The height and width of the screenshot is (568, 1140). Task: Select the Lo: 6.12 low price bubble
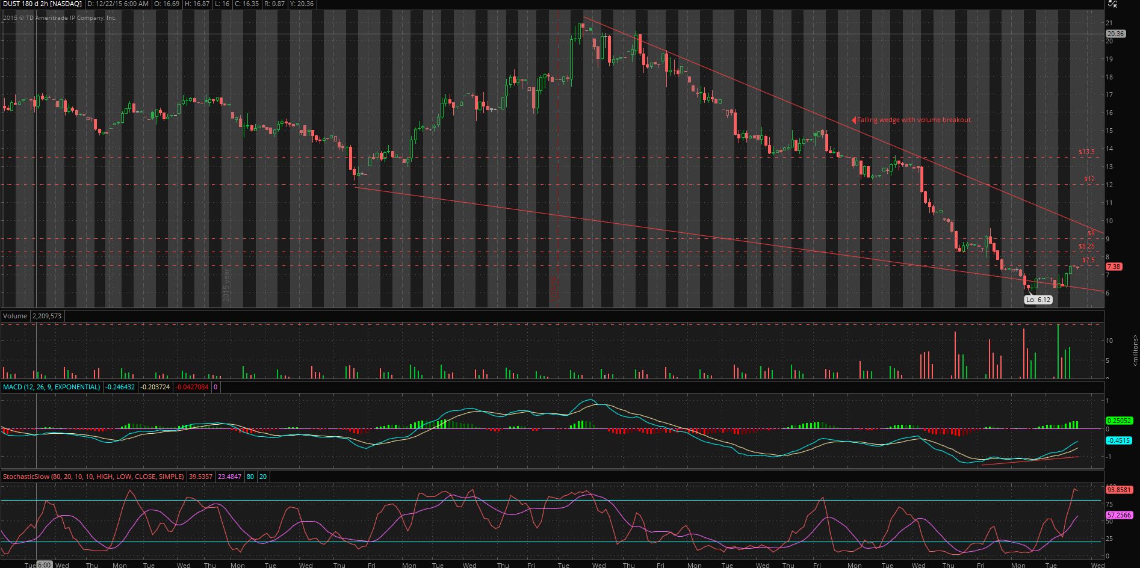[1038, 299]
